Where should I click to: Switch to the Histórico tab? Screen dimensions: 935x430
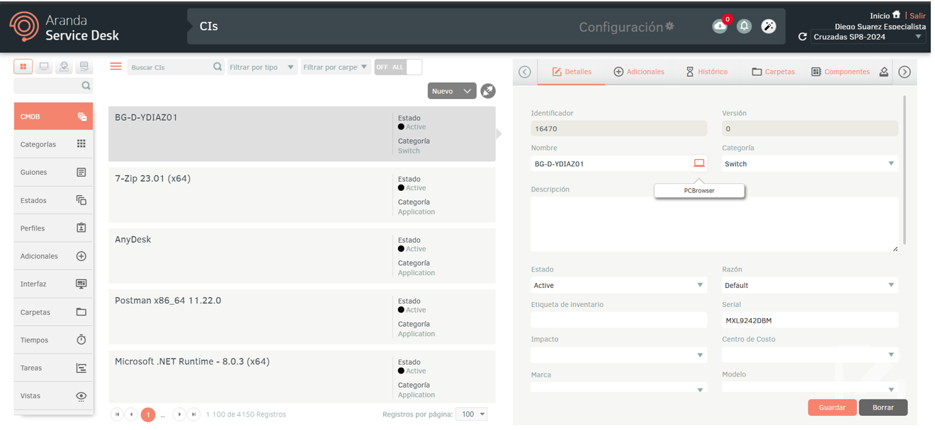(706, 71)
